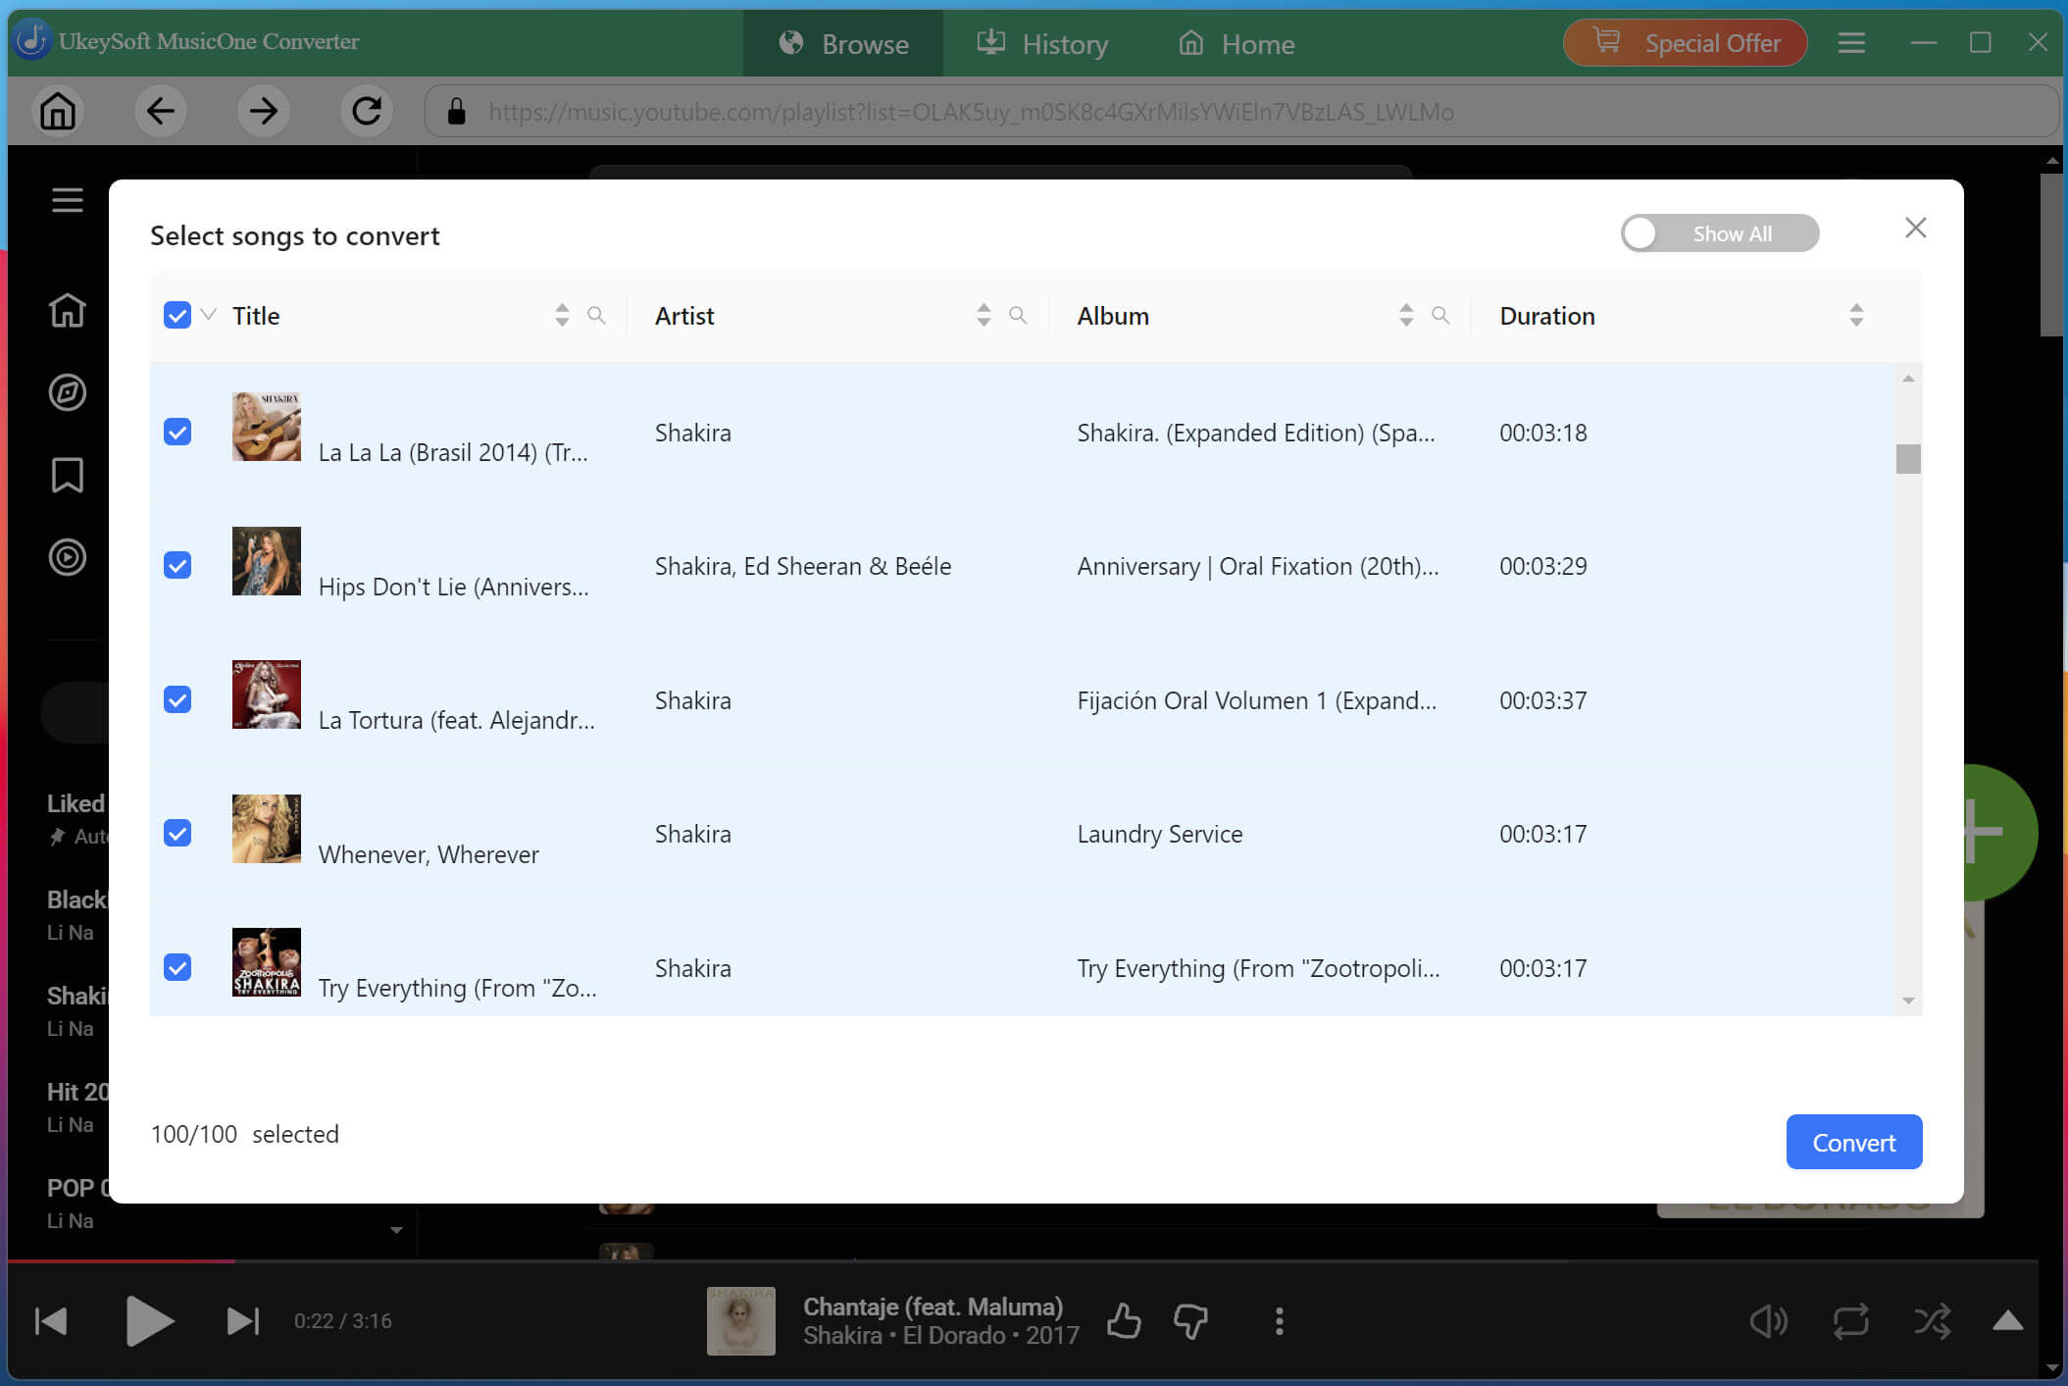Expand the dropdown arrow beside select-all checkbox
This screenshot has width=2068, height=1386.
208,315
